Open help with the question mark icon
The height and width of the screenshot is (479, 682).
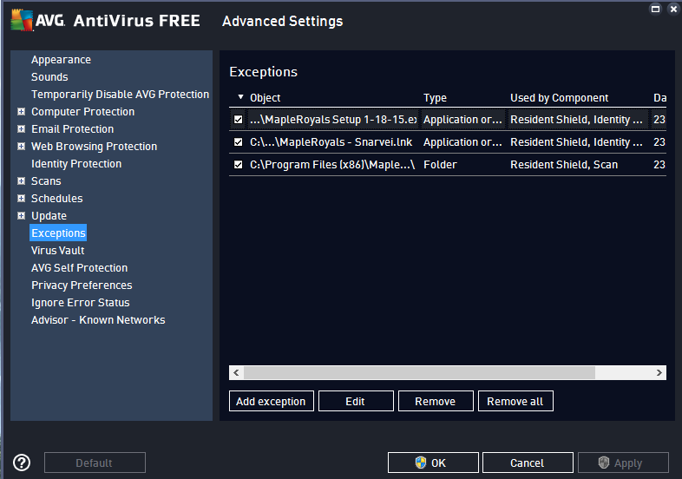coord(22,463)
